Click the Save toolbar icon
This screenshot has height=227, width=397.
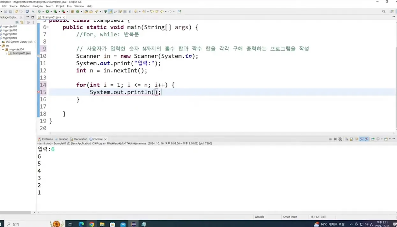[x=5, y=11]
